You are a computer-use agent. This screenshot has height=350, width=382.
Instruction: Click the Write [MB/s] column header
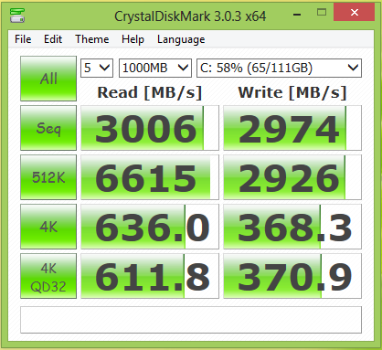(292, 92)
